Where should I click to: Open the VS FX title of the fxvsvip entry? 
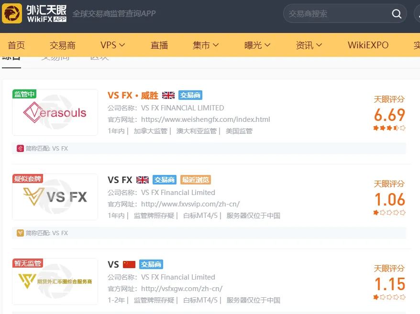pyautogui.click(x=120, y=180)
